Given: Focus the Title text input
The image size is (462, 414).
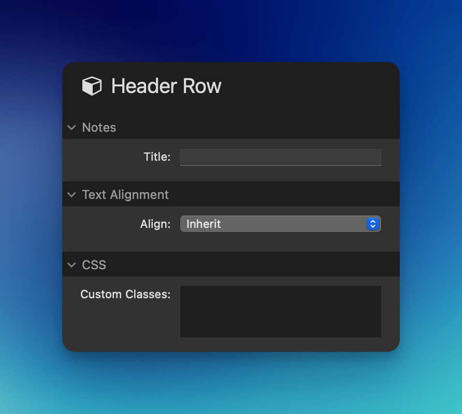Looking at the screenshot, I should click(x=280, y=158).
